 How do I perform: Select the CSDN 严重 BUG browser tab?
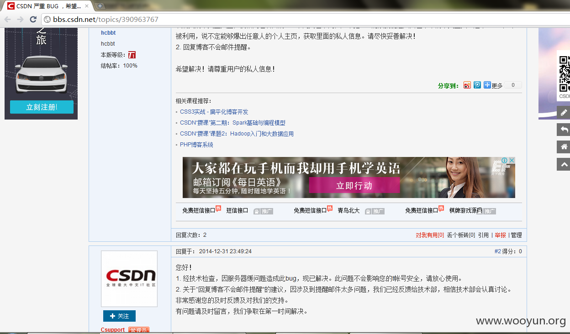click(48, 6)
